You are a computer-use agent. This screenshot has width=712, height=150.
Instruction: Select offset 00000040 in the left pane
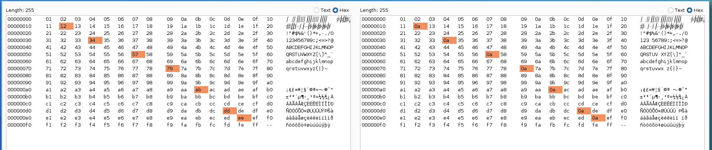pos(20,48)
